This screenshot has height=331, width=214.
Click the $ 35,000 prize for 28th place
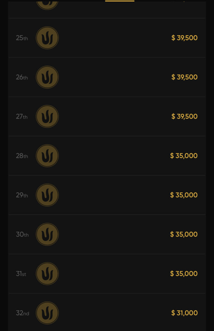coord(184,156)
